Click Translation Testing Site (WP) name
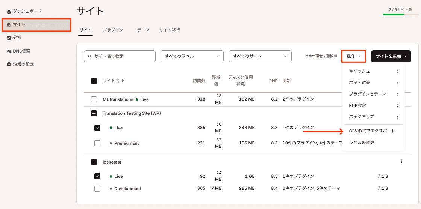This screenshot has height=209, width=421. pyautogui.click(x=132, y=113)
